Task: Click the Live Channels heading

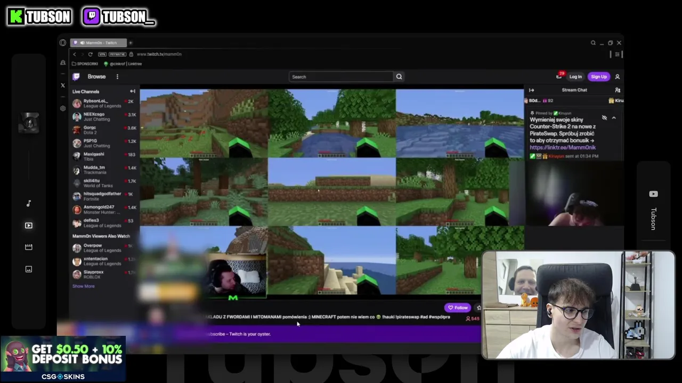Action: pyautogui.click(x=86, y=91)
